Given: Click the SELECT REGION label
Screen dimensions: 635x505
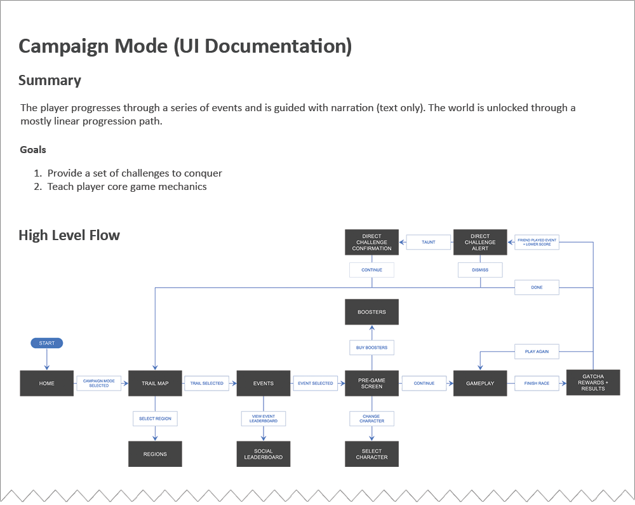Looking at the screenshot, I should 155,419.
